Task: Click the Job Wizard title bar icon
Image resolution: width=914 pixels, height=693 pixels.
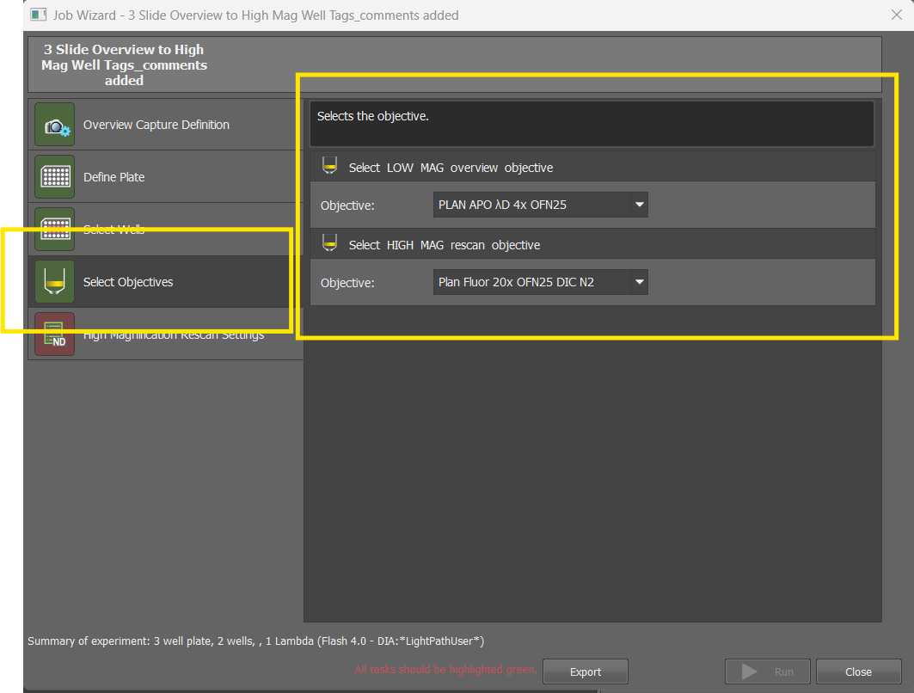Action: (x=38, y=15)
